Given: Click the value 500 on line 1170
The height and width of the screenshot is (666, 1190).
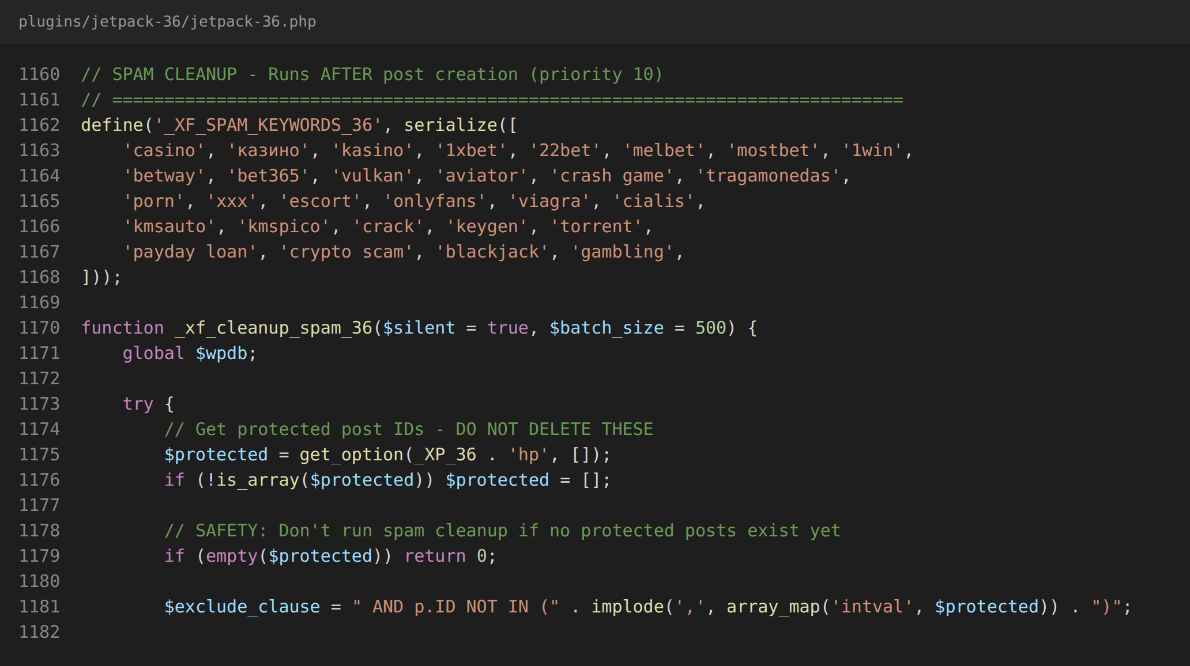Looking at the screenshot, I should (x=711, y=328).
